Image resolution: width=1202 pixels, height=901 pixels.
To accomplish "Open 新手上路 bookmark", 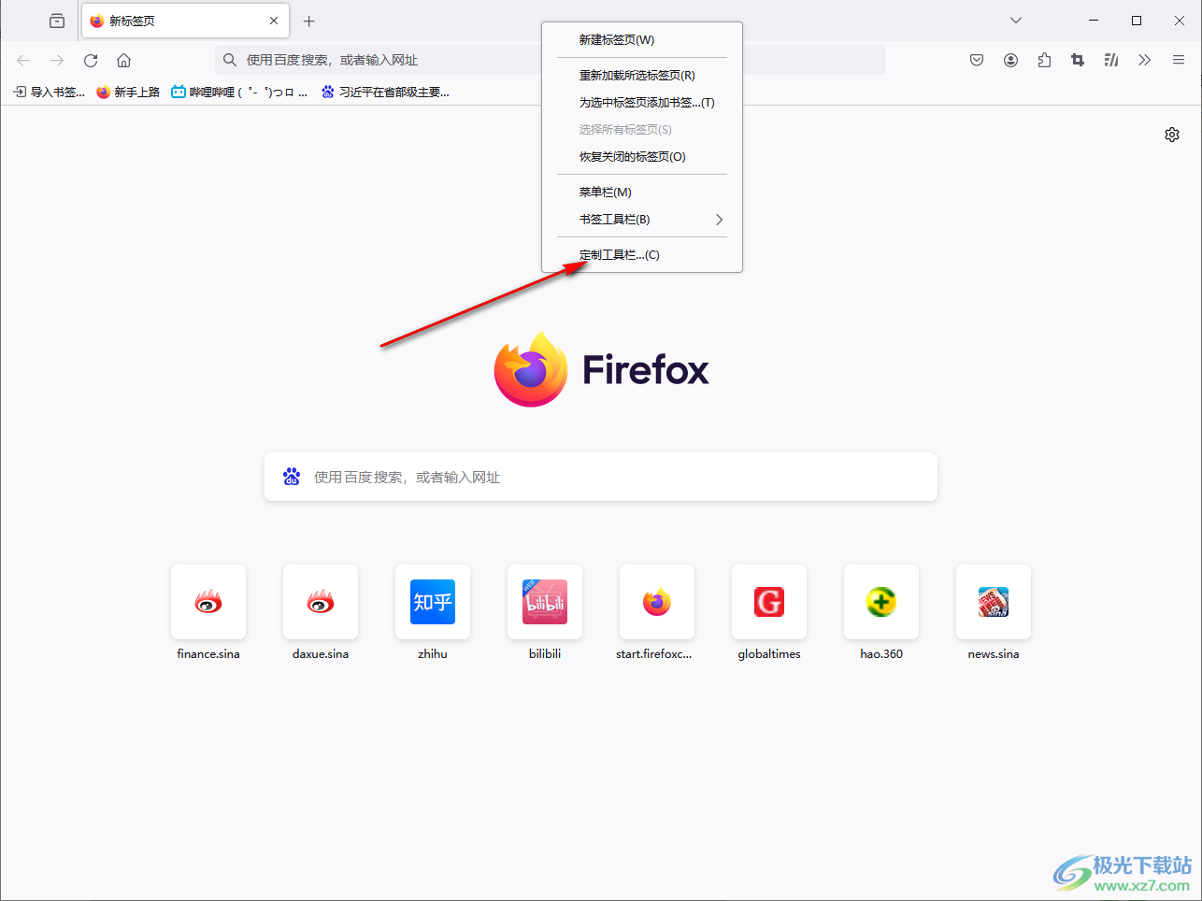I will click(x=128, y=92).
